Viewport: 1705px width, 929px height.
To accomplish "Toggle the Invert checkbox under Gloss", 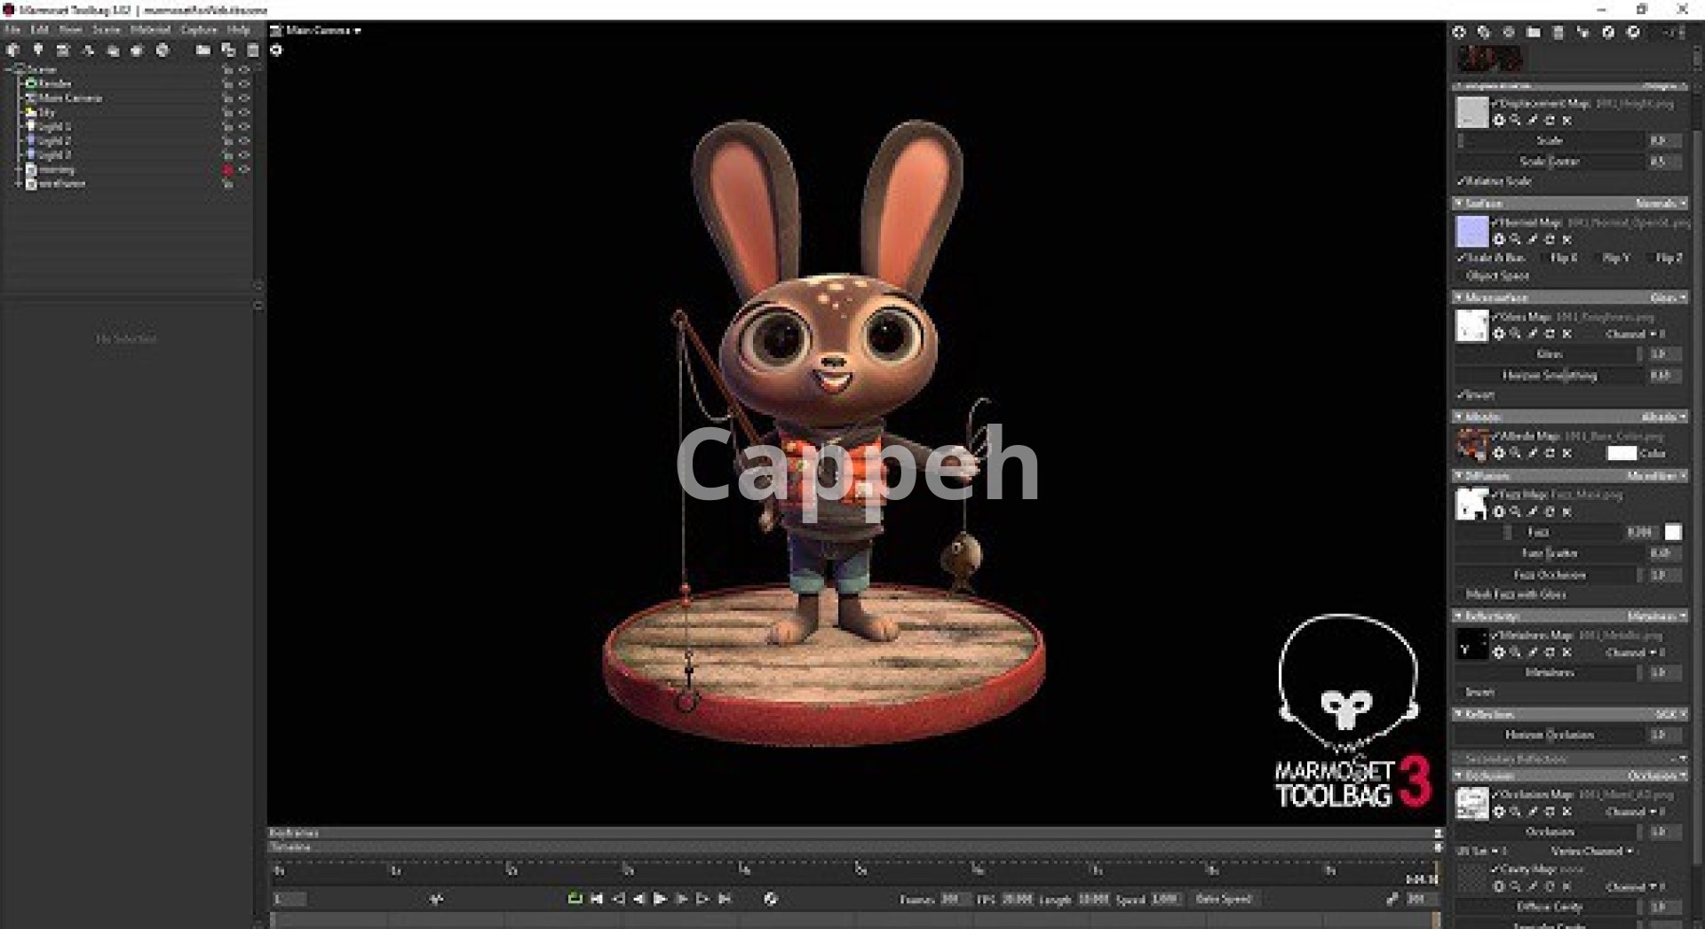I will click(x=1461, y=395).
